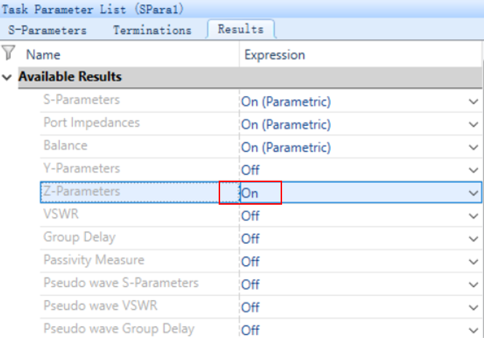Open the Passivity Measure dropdown arrow
Image resolution: width=484 pixels, height=338 pixels.
473,262
